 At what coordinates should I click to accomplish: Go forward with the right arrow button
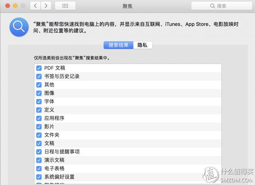[x=46, y=6]
